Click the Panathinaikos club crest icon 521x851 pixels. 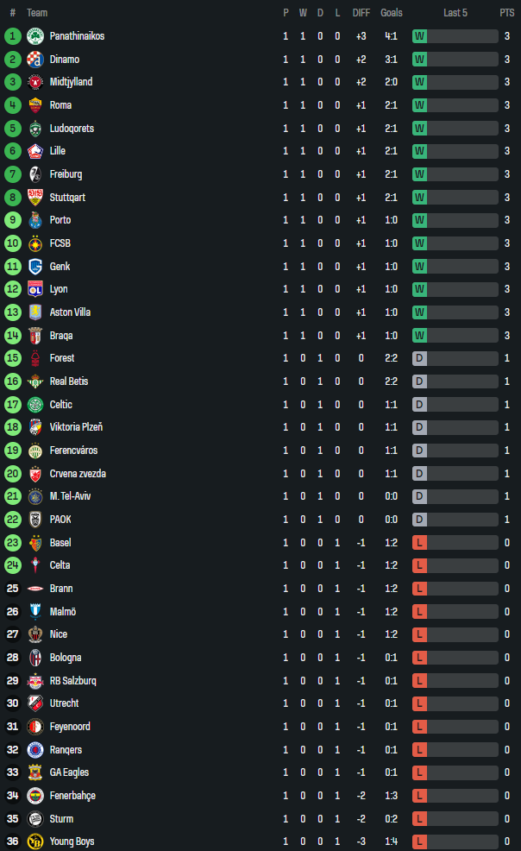35,36
